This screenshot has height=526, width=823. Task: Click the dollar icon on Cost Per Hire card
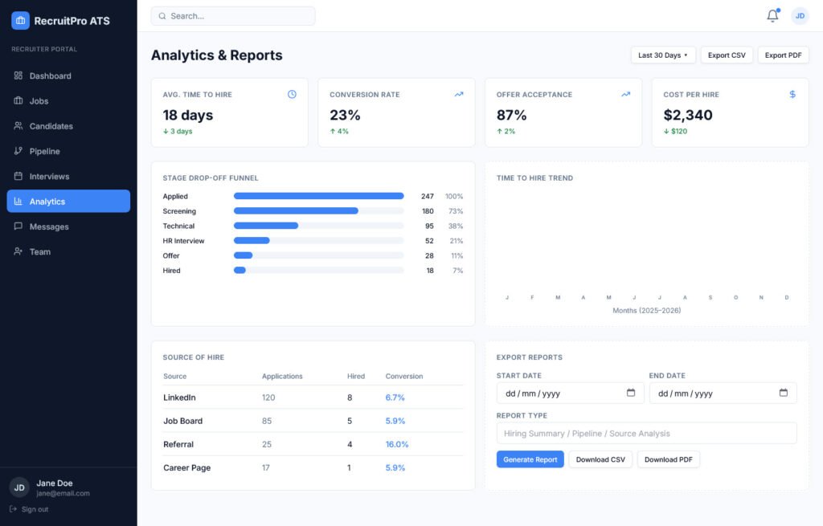[x=792, y=94]
